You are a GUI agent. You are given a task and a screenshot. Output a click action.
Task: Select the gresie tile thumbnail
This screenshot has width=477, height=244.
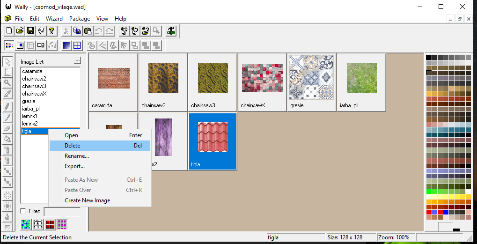(312, 82)
